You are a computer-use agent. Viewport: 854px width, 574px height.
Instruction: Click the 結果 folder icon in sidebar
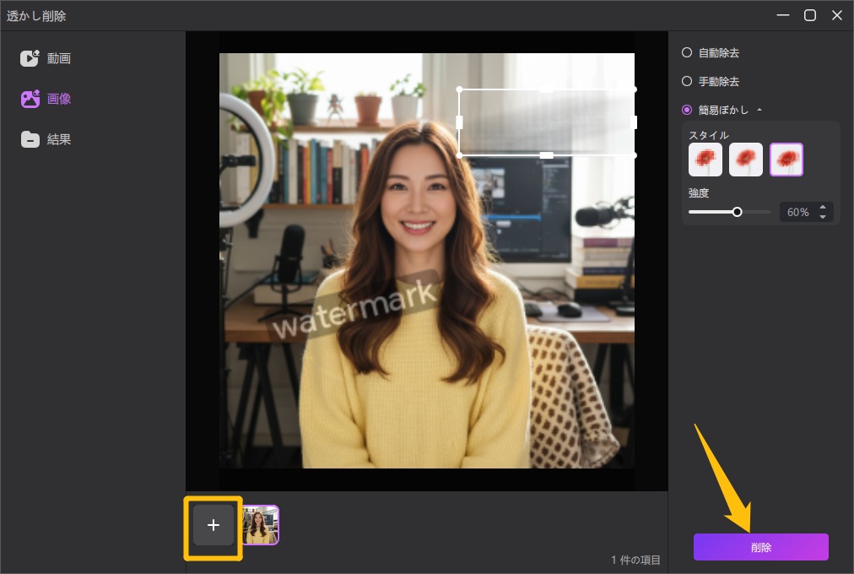coord(30,139)
